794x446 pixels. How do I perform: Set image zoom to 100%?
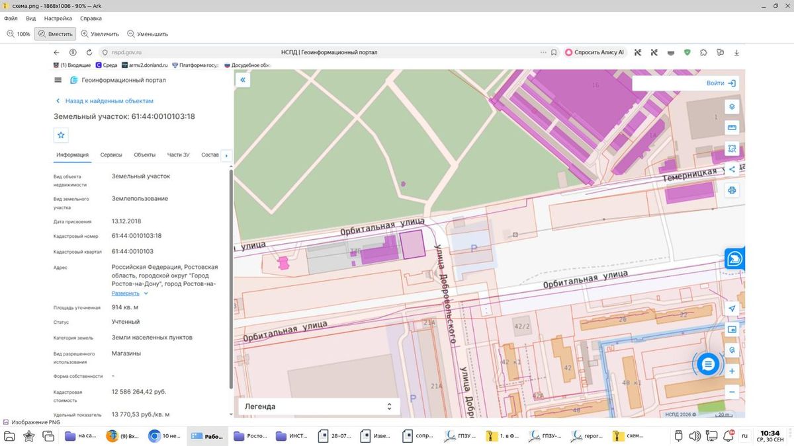pos(19,34)
